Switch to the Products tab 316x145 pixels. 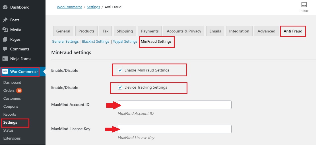[86, 31]
